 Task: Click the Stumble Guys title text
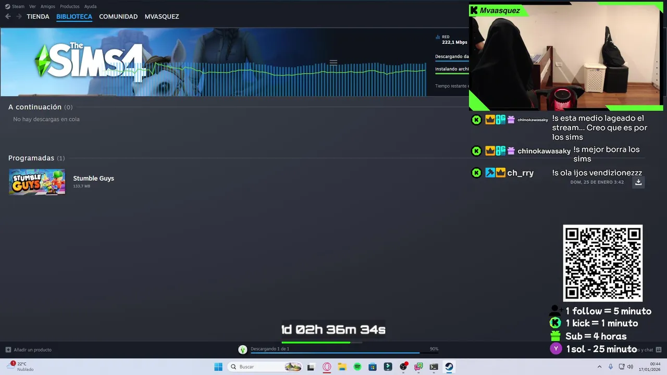[x=93, y=178]
